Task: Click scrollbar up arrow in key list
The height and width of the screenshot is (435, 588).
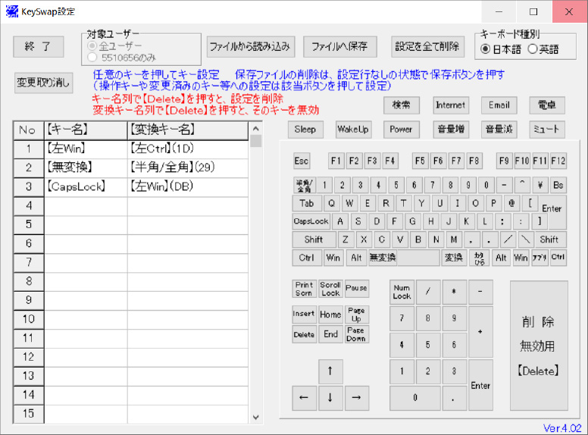Action: coord(255,128)
